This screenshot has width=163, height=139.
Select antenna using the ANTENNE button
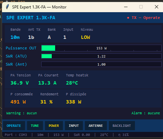tap(96, 125)
